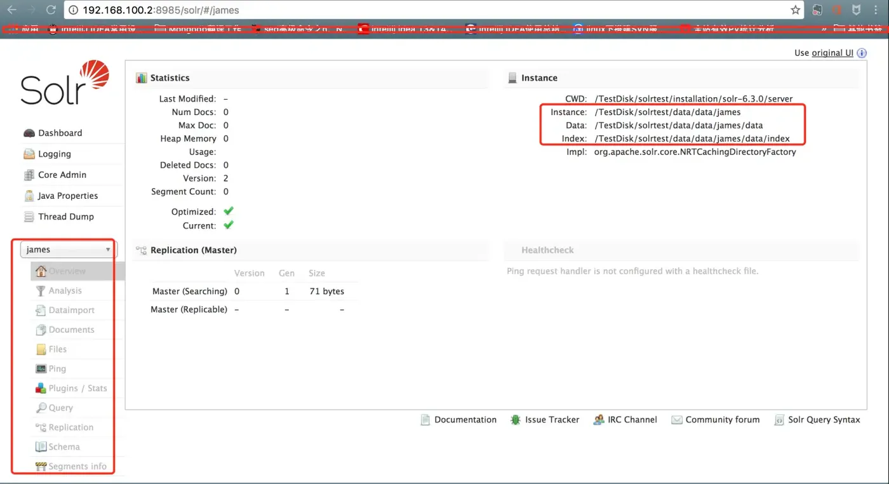Open Plugins / Stats for the core
Viewport: 889px width, 484px height.
pos(77,388)
